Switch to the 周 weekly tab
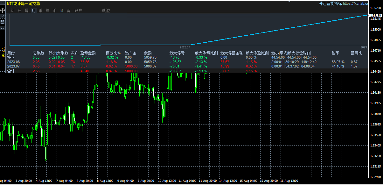The width and height of the screenshot is (383, 185). click(27, 11)
